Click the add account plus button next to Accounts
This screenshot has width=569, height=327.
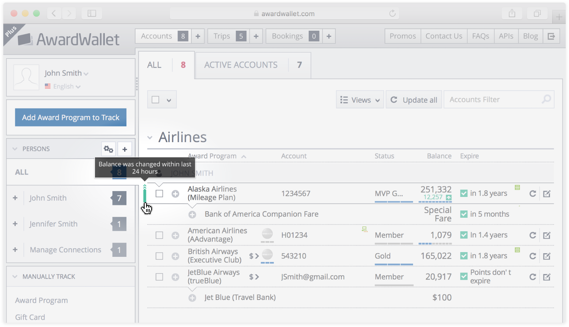tap(198, 36)
